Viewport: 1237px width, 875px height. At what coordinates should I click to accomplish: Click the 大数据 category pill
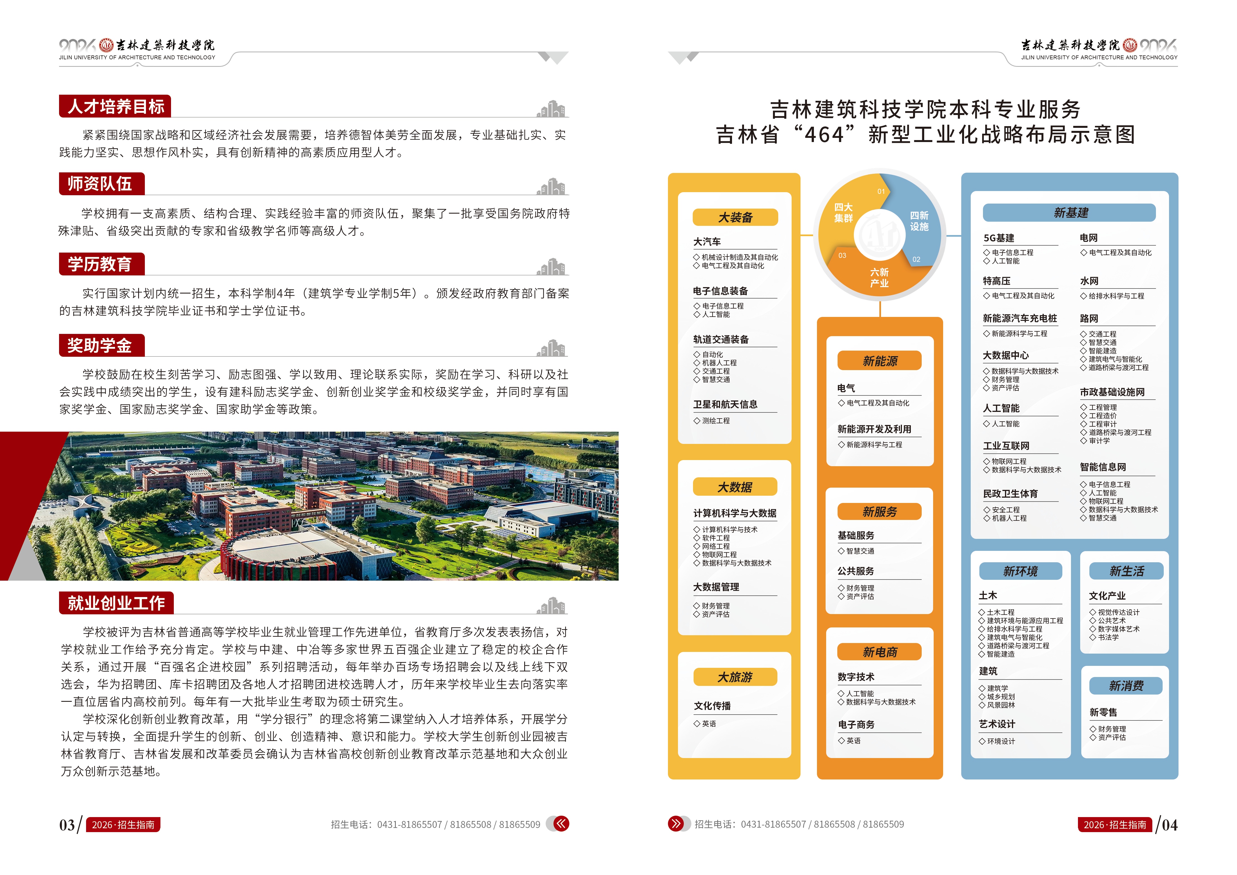735,487
